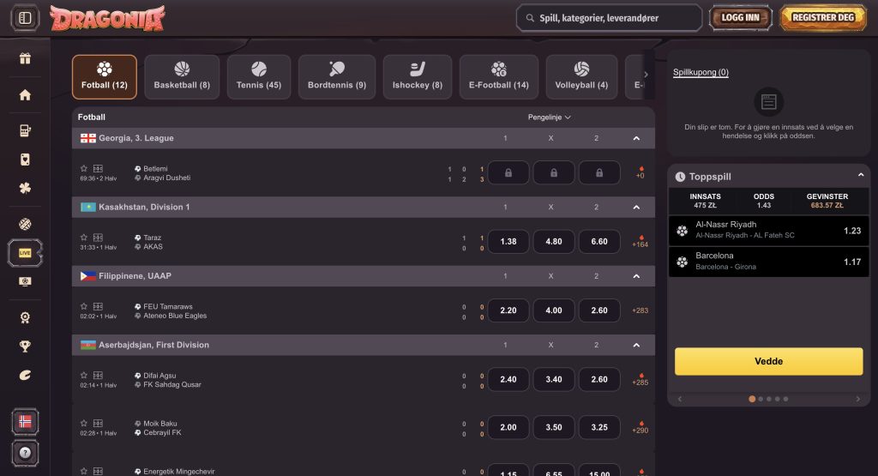Click the gift box promotions icon in sidebar
Image resolution: width=878 pixels, height=476 pixels.
pos(25,59)
